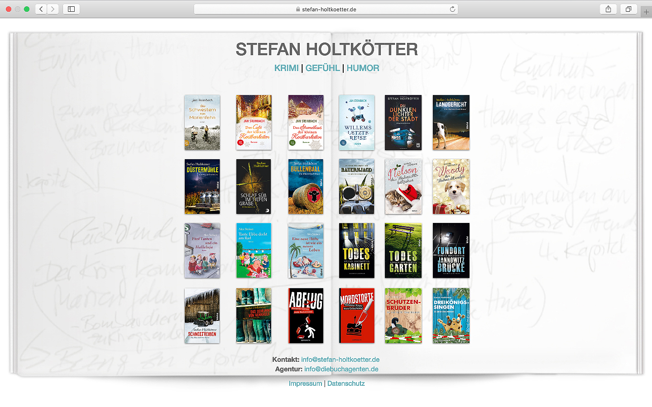
Task: Open the Share button in Safari toolbar
Action: coord(608,9)
